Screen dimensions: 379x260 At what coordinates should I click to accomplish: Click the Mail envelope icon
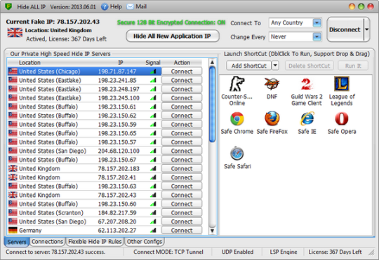pos(130,7)
